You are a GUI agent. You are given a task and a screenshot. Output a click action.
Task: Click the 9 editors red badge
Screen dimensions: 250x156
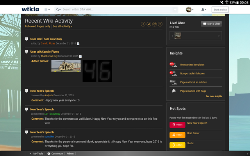coord(177,125)
